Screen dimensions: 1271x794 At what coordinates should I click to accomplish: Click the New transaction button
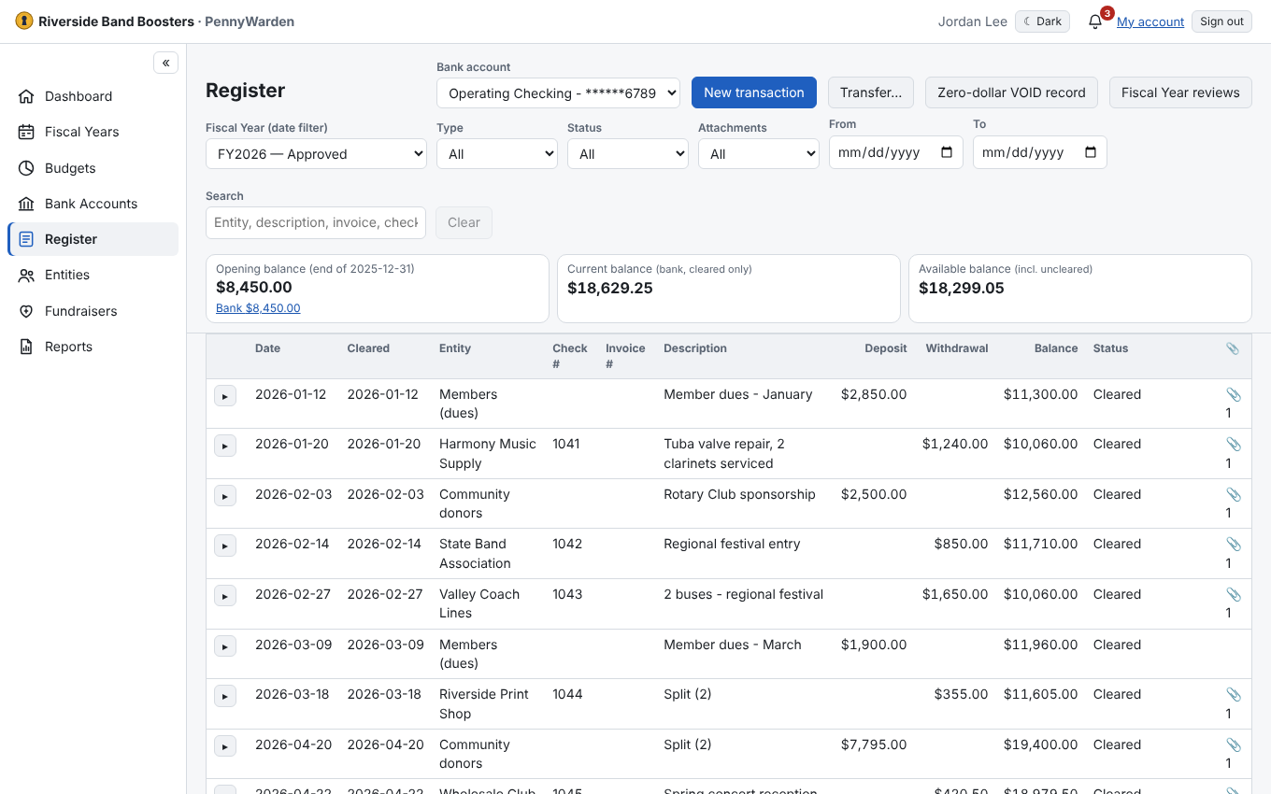pos(754,92)
